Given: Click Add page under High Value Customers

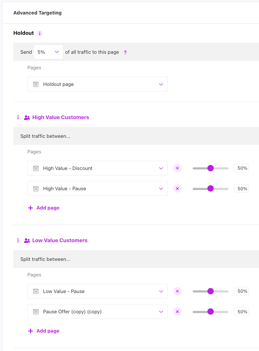Looking at the screenshot, I should [x=44, y=208].
